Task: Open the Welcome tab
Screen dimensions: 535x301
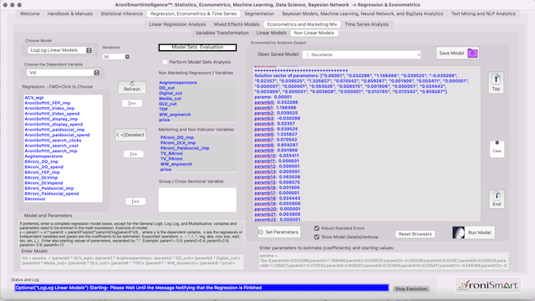Action: click(30, 13)
